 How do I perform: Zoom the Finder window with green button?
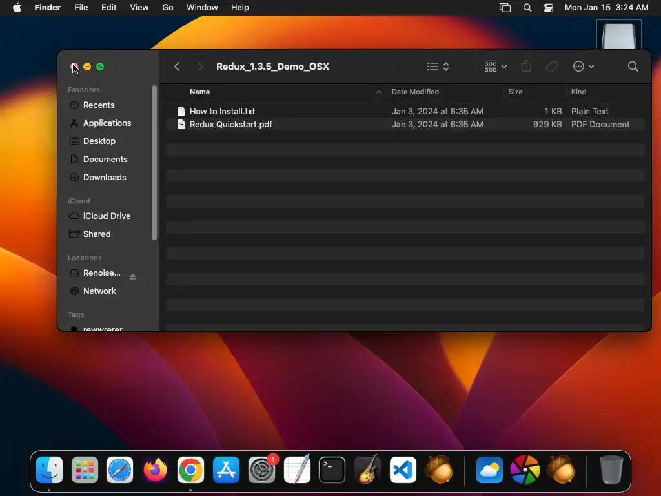click(x=100, y=67)
